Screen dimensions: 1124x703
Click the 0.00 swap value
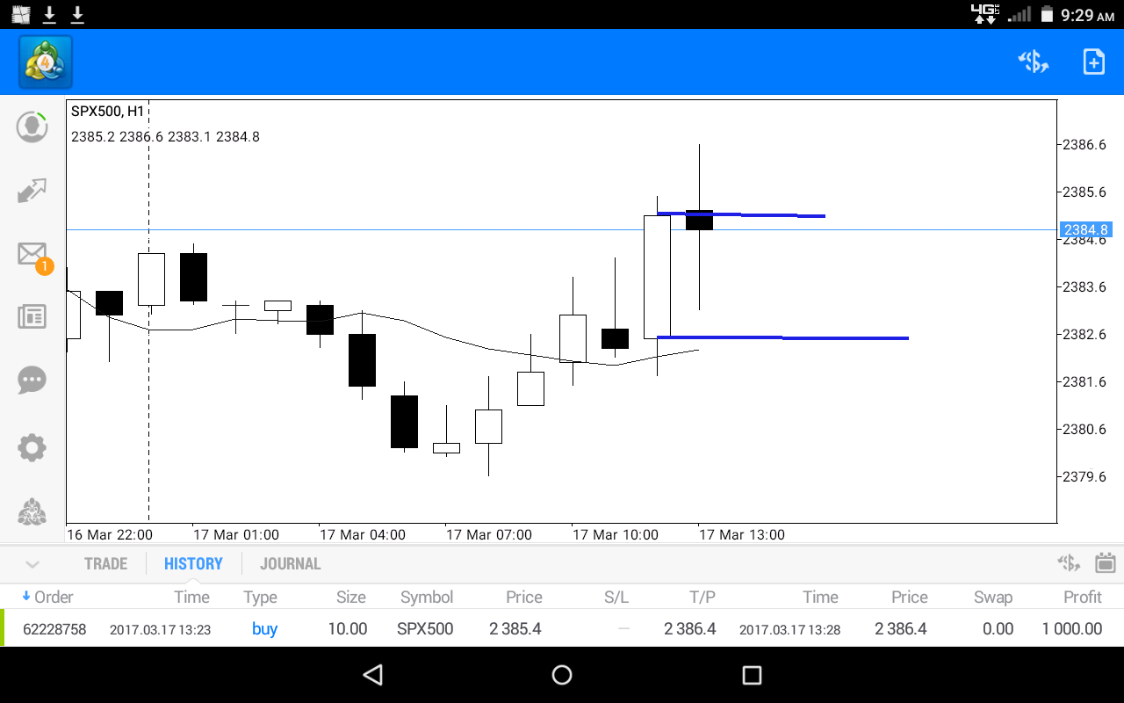[998, 629]
